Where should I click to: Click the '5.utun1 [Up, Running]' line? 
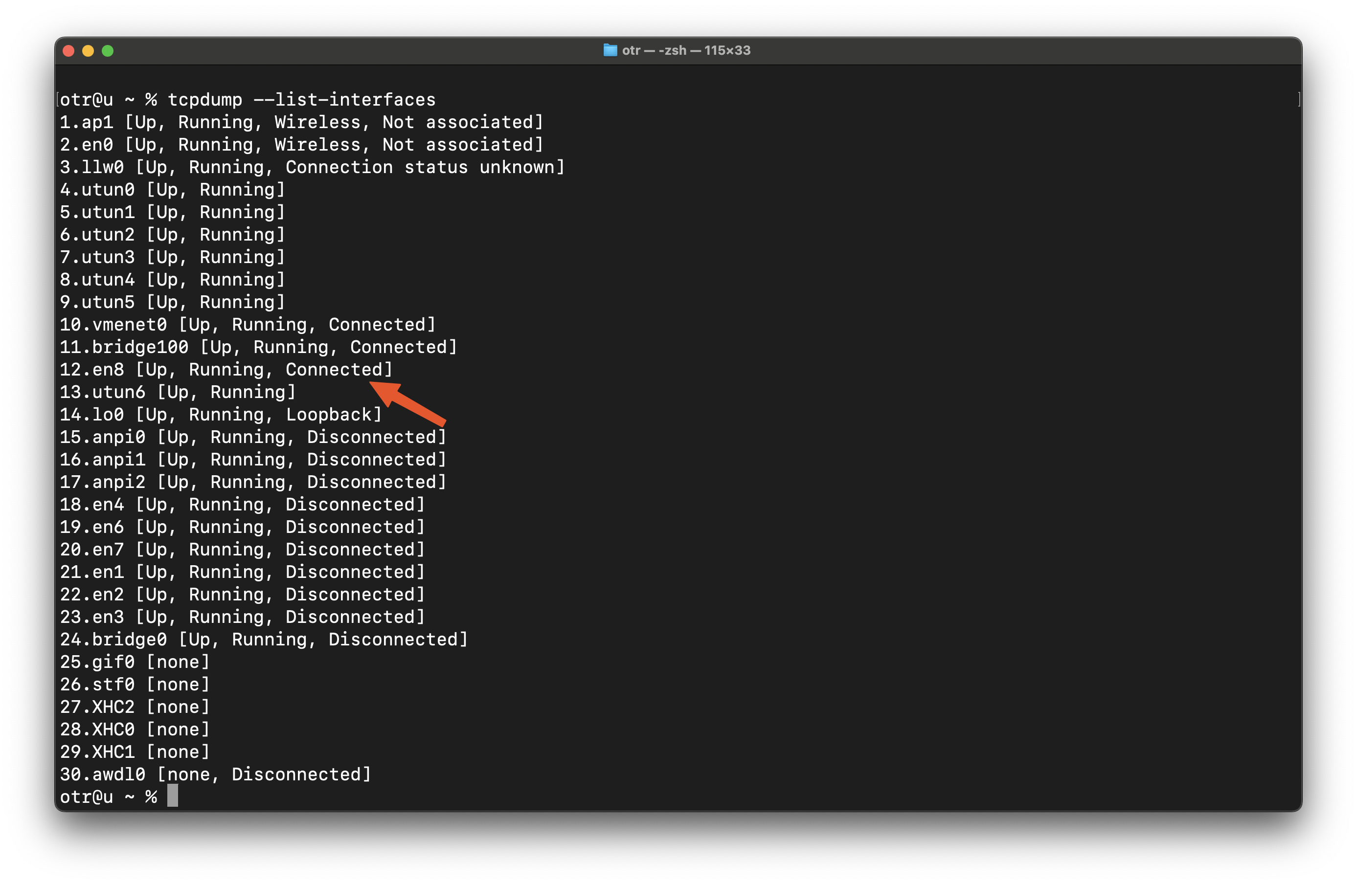(172, 212)
